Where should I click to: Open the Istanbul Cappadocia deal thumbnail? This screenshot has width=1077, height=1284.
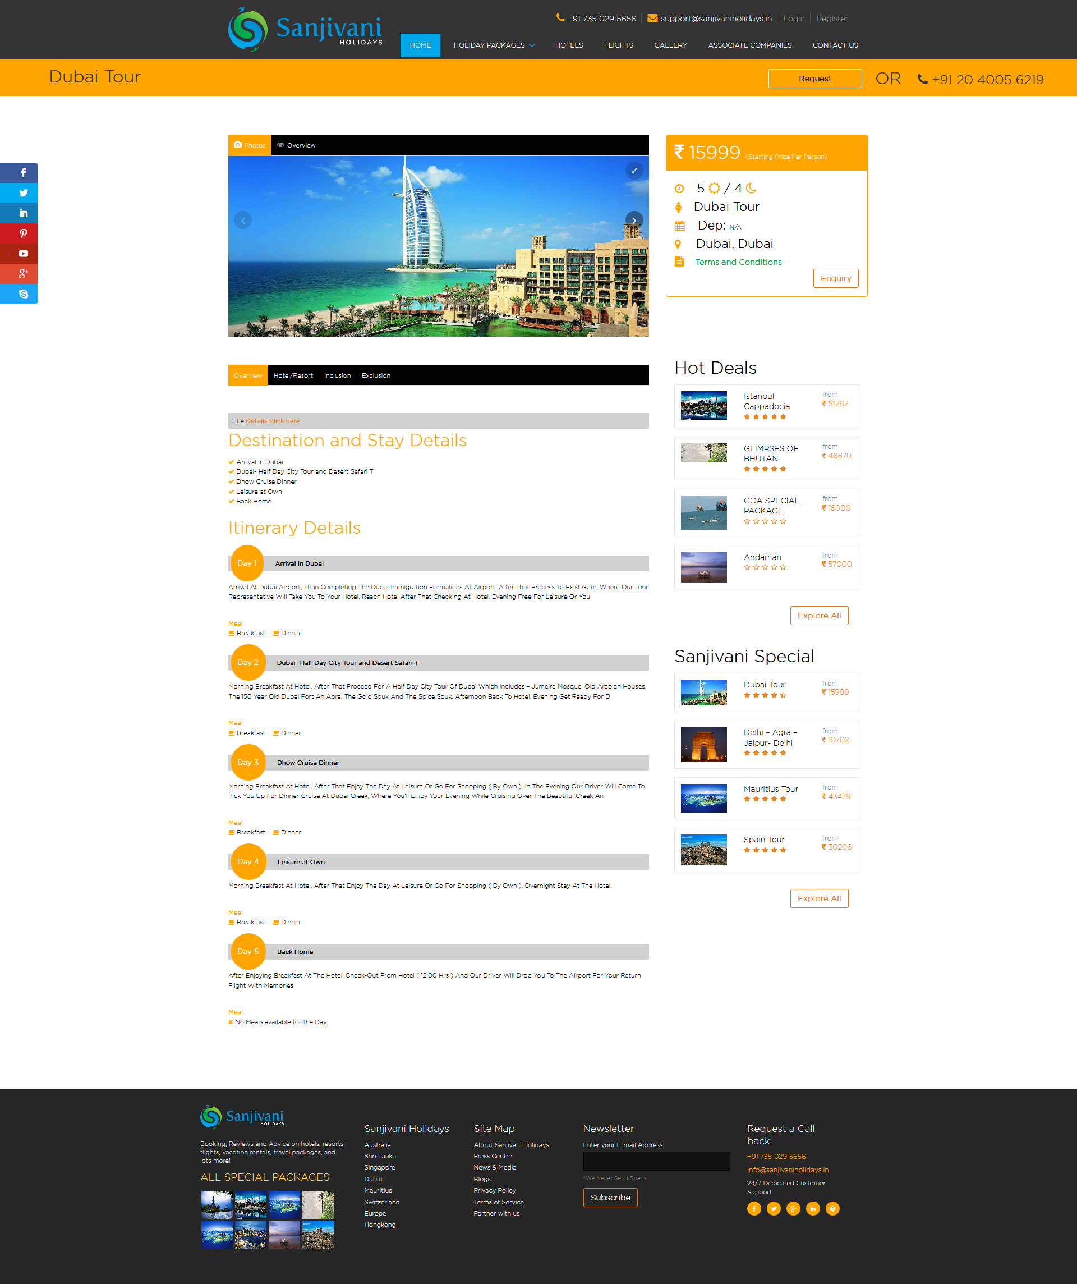point(703,405)
